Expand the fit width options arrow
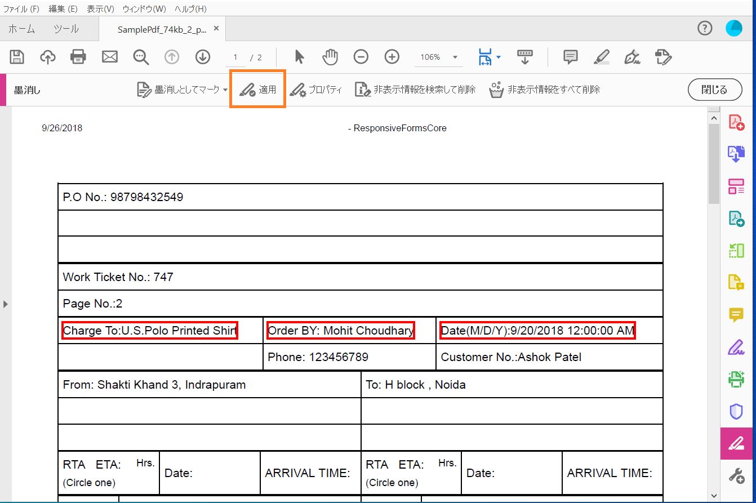This screenshot has width=756, height=503. [499, 57]
